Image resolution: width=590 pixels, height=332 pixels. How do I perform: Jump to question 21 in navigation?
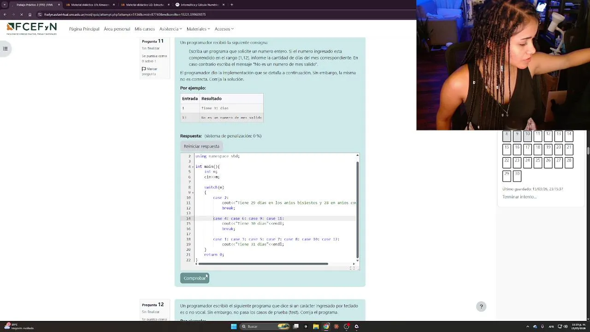569,149
